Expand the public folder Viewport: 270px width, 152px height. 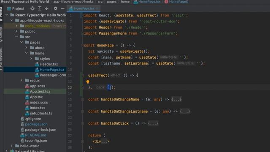pyautogui.click(x=16, y=31)
